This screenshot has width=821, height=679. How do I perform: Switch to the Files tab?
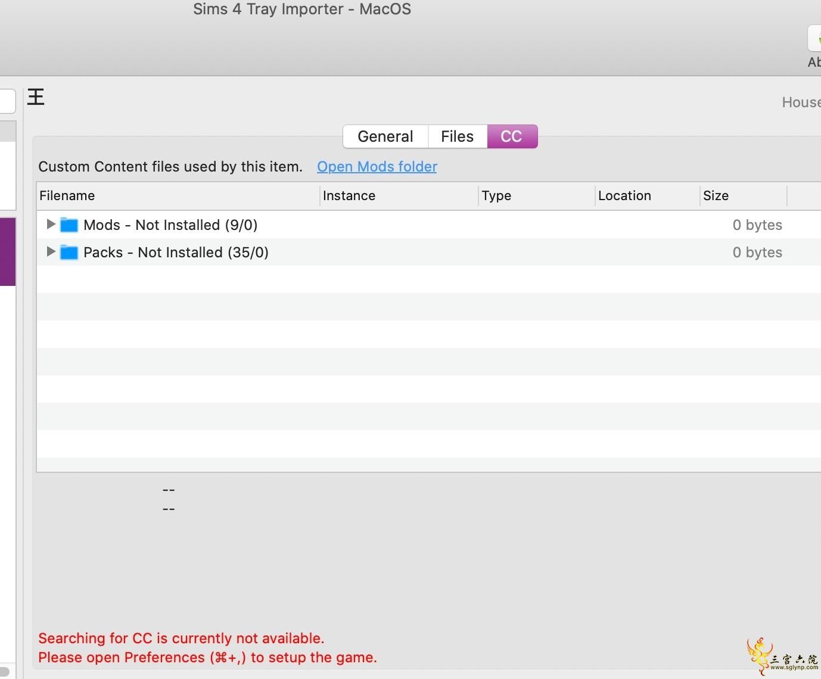pos(458,136)
